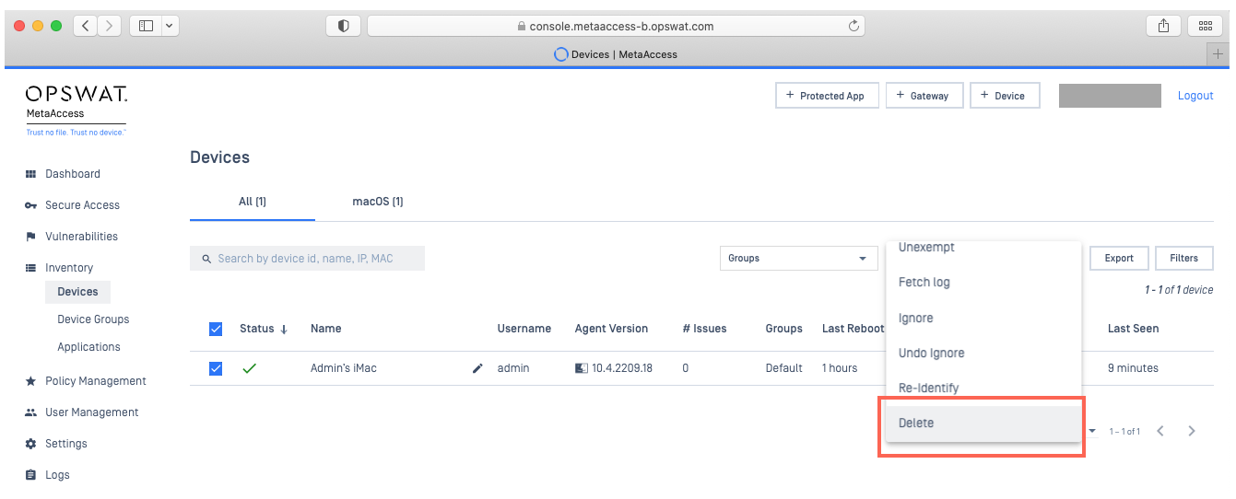Open Logs from the sidebar
The width and height of the screenshot is (1236, 499).
pos(57,475)
